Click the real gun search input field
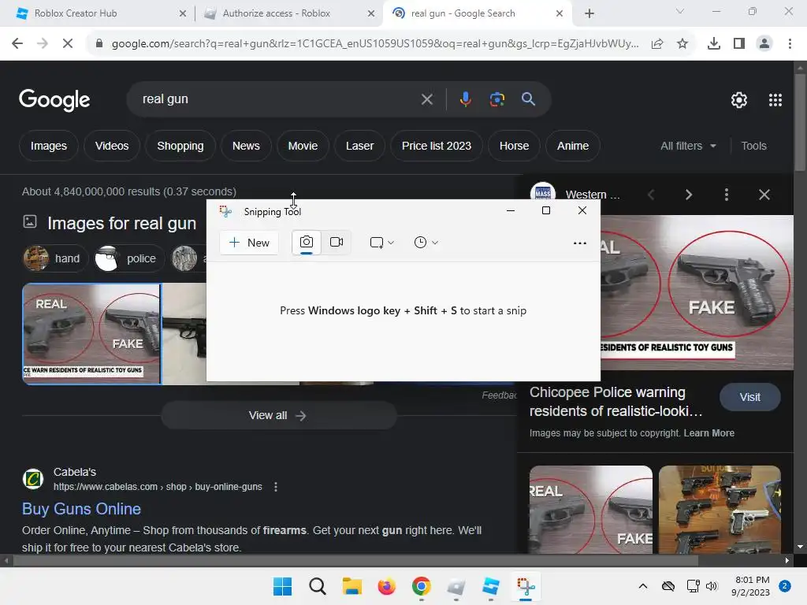 (x=278, y=99)
